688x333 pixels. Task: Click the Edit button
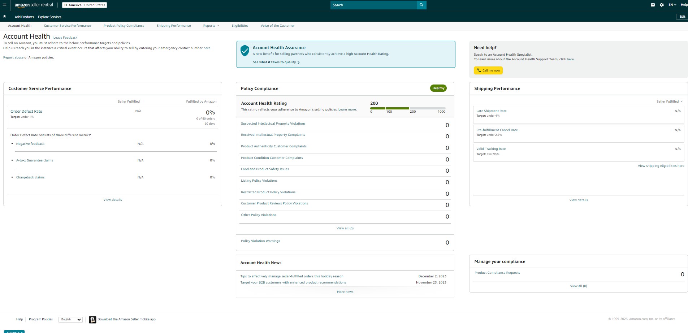(x=682, y=17)
